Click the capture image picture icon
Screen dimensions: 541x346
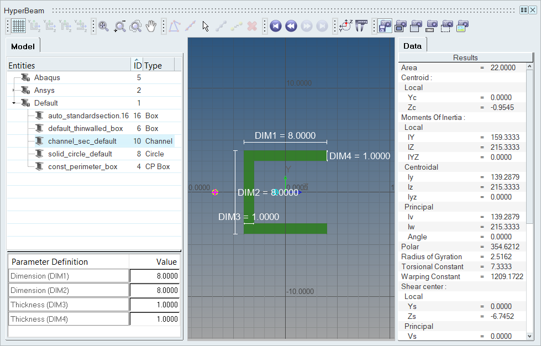click(x=463, y=26)
